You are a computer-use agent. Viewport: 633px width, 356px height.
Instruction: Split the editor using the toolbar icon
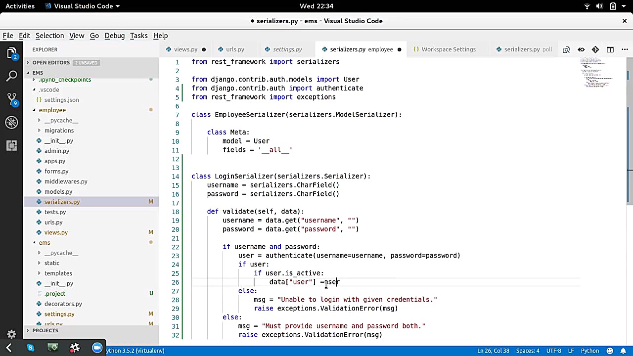(610, 49)
